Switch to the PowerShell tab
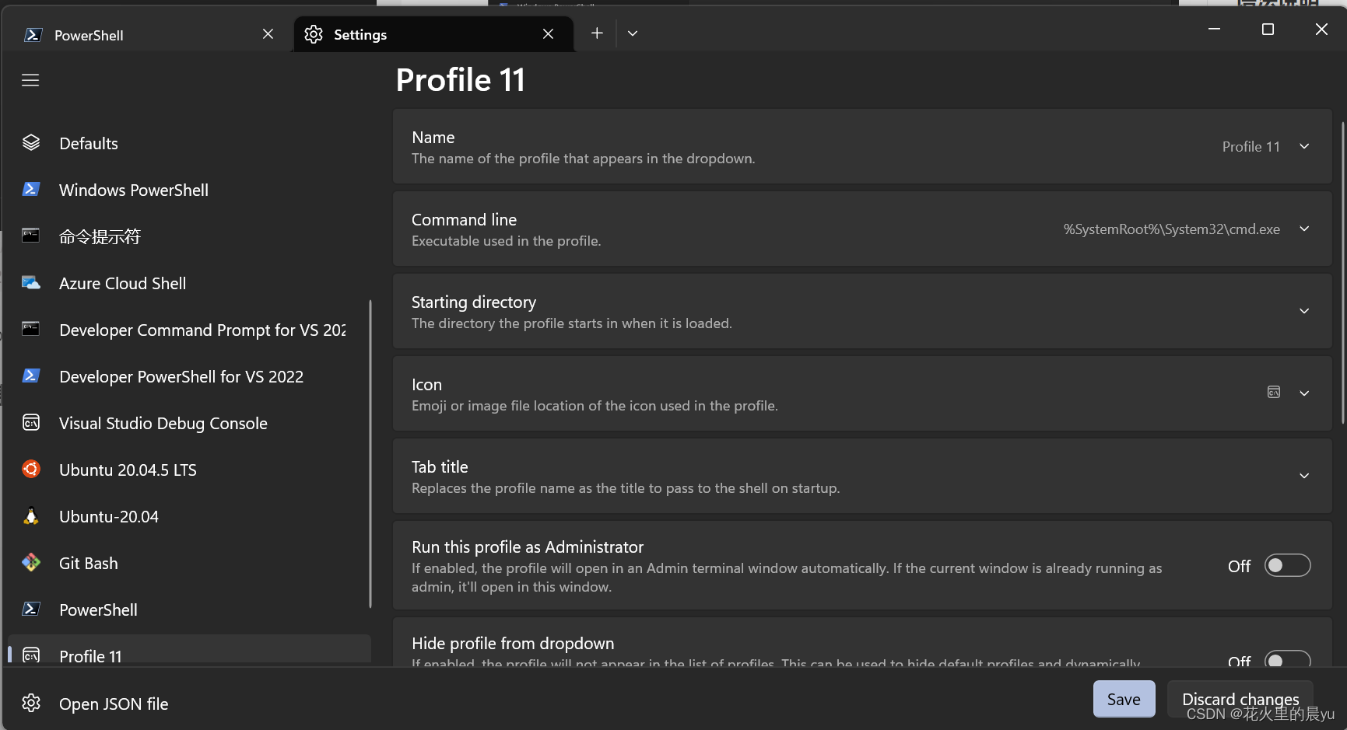This screenshot has width=1347, height=730. click(148, 35)
